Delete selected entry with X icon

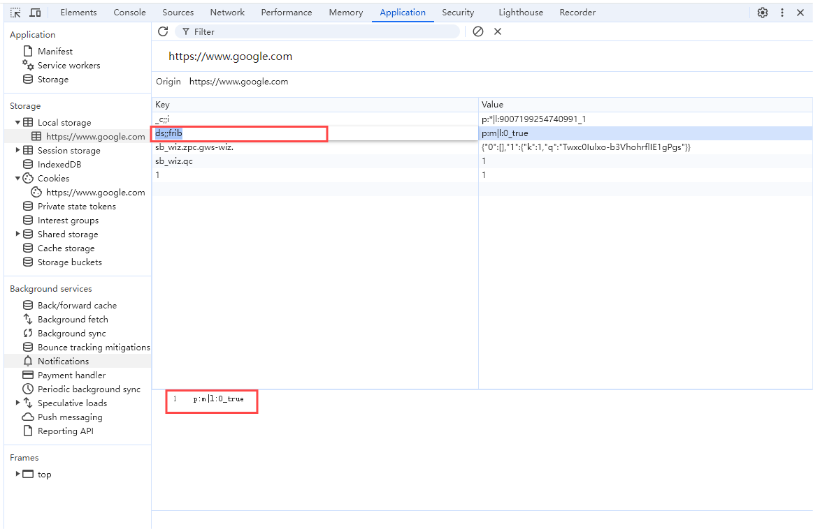(x=498, y=31)
